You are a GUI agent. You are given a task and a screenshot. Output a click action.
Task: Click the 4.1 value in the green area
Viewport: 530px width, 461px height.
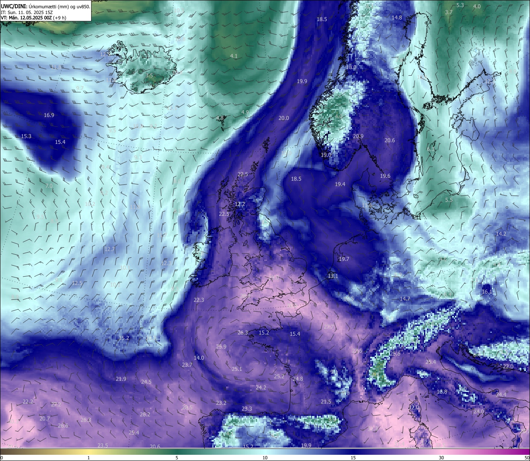(234, 56)
